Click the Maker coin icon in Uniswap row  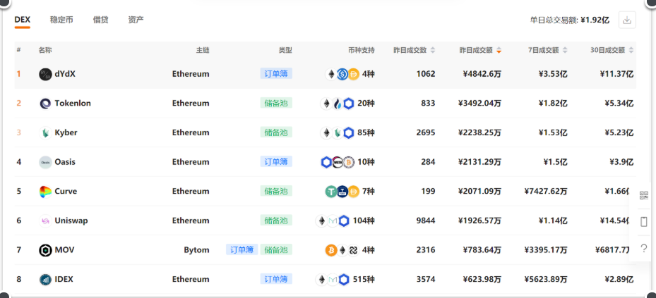pyautogui.click(x=333, y=221)
